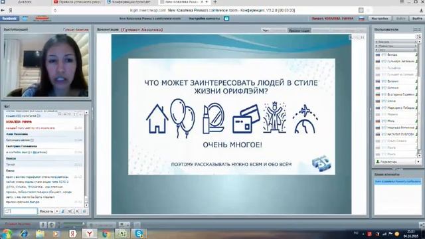Click the Russian flag language icon
The height and width of the screenshot is (239, 425).
click(x=361, y=19)
